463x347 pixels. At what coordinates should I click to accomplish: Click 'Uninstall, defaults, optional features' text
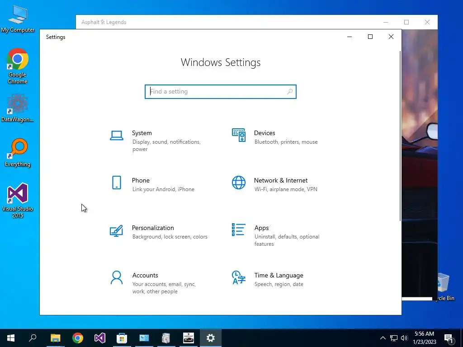287,240
